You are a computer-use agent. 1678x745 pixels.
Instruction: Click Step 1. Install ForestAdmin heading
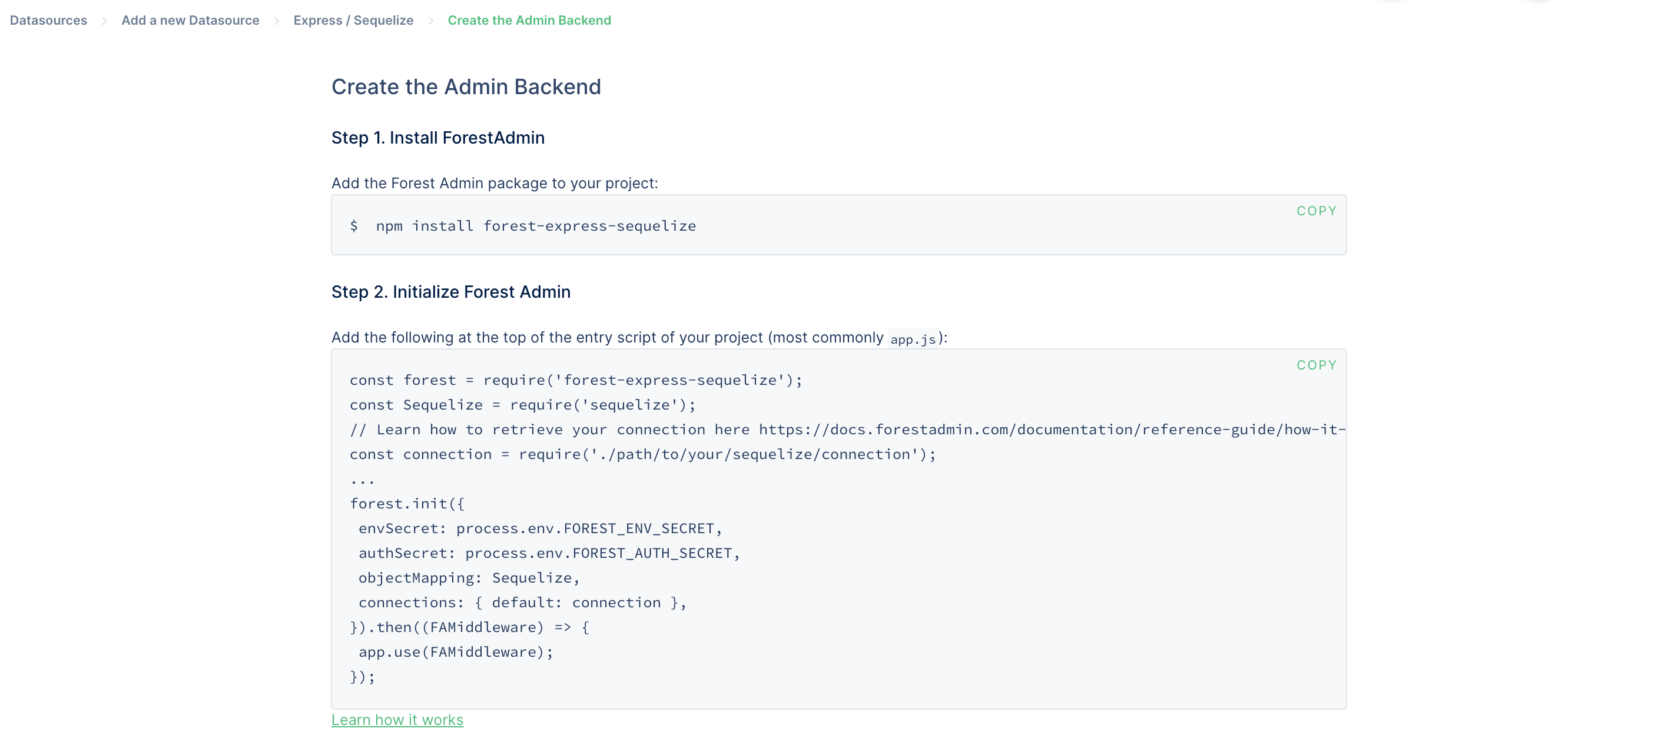coord(437,138)
